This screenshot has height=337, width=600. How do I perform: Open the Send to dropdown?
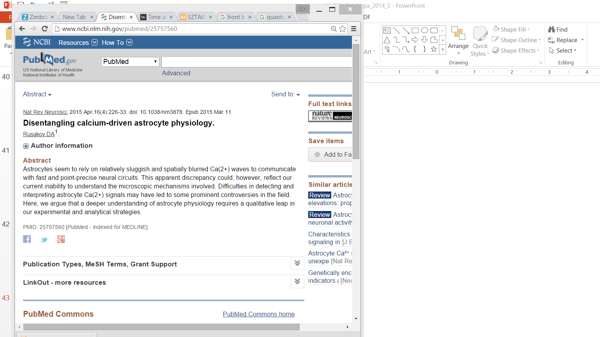point(286,94)
